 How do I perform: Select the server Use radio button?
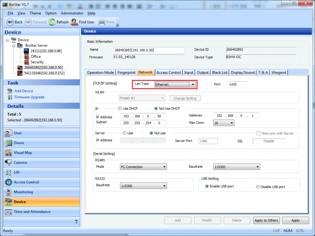point(124,133)
